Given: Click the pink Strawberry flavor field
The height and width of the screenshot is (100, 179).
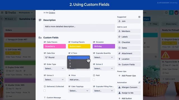Looking at the screenshot, I should tap(55, 46).
